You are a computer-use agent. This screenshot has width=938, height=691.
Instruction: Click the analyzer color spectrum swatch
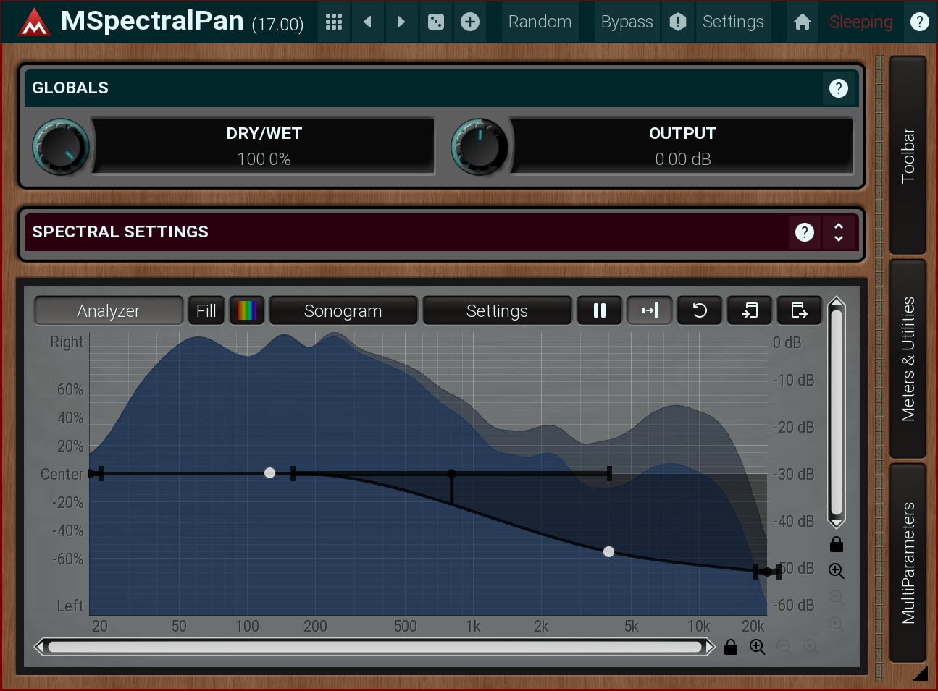(x=246, y=310)
